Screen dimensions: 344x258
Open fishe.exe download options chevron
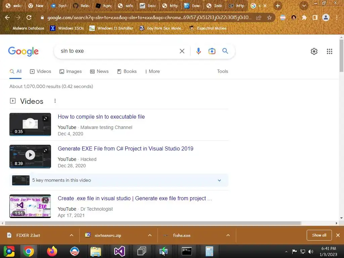(228, 235)
